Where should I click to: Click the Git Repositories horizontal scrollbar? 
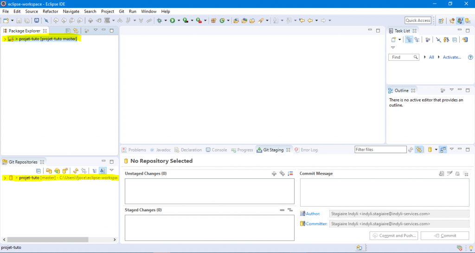(x=47, y=240)
